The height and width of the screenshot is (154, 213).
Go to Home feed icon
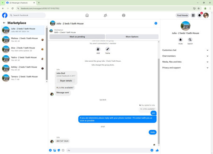(x=87, y=15)
